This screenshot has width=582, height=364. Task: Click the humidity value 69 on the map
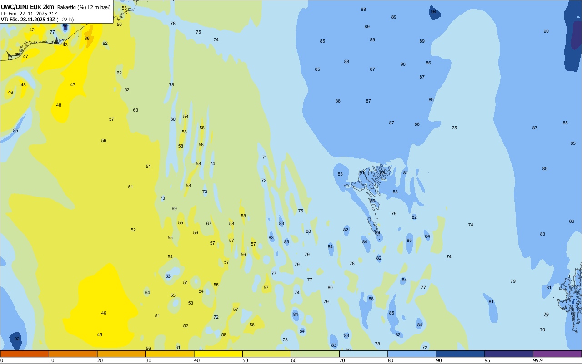click(174, 209)
